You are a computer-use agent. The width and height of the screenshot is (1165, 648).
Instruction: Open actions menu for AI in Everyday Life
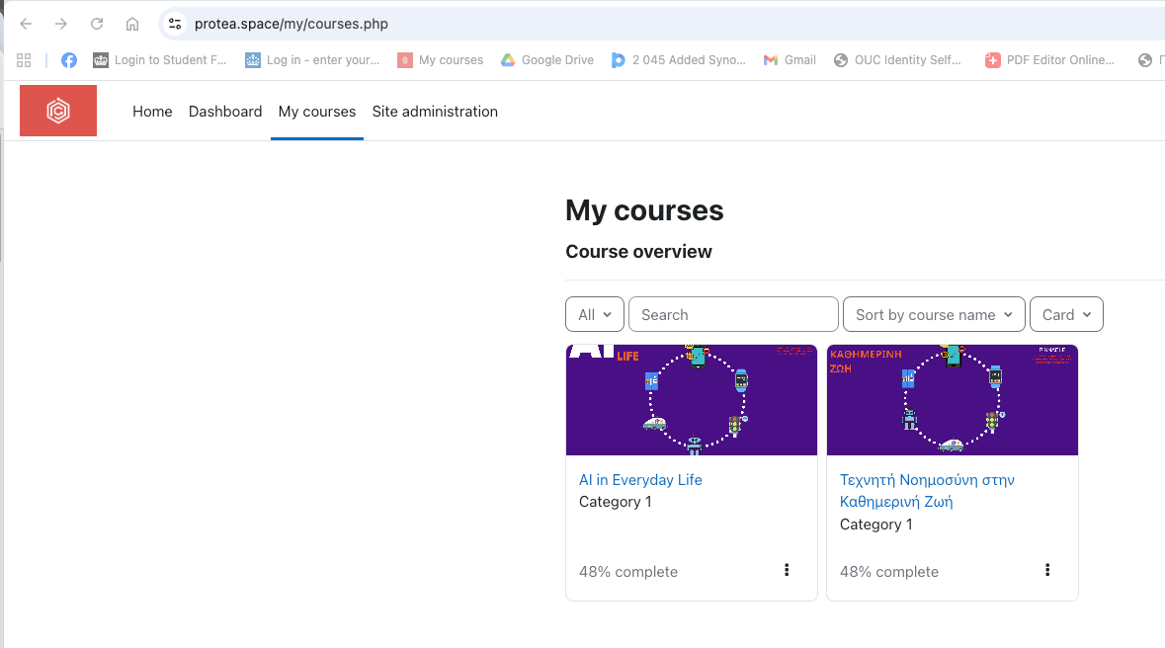[x=787, y=570]
